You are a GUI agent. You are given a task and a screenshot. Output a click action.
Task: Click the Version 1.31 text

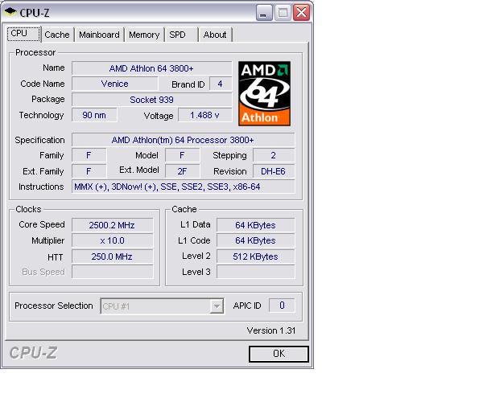tap(271, 330)
